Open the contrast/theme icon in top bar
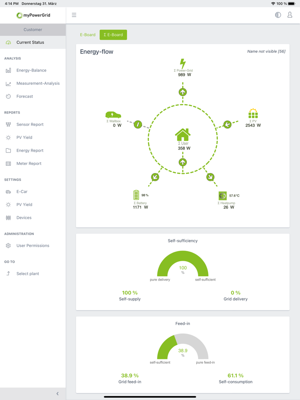 click(278, 15)
